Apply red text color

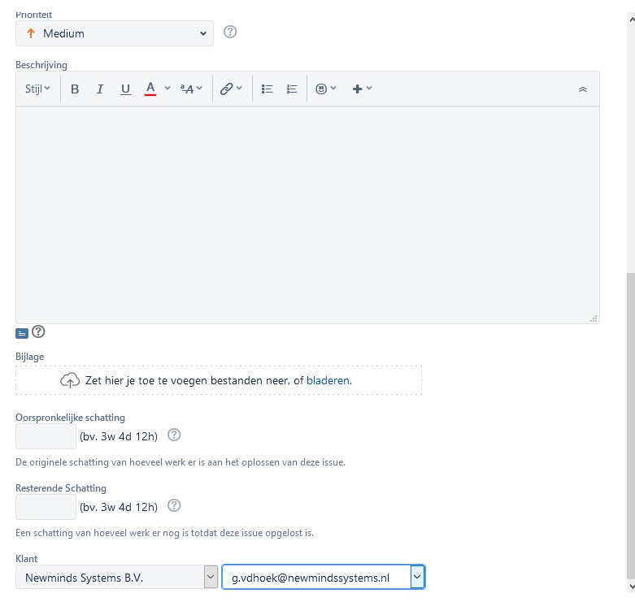[x=150, y=89]
